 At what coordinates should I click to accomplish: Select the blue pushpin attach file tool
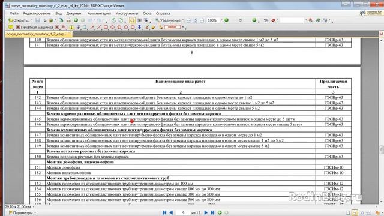(139, 27)
